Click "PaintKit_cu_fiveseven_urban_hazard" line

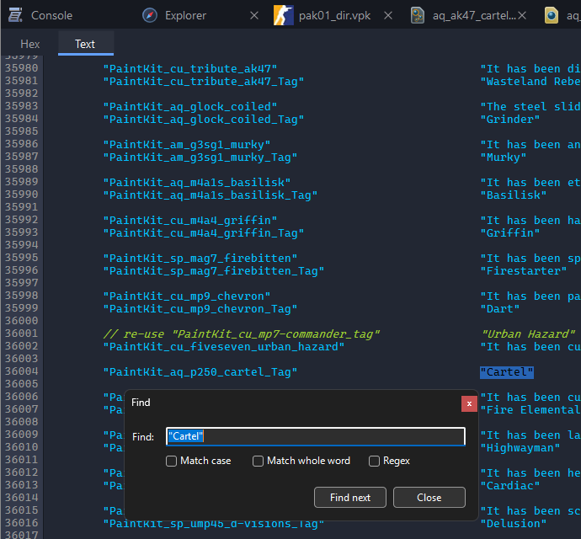[224, 346]
